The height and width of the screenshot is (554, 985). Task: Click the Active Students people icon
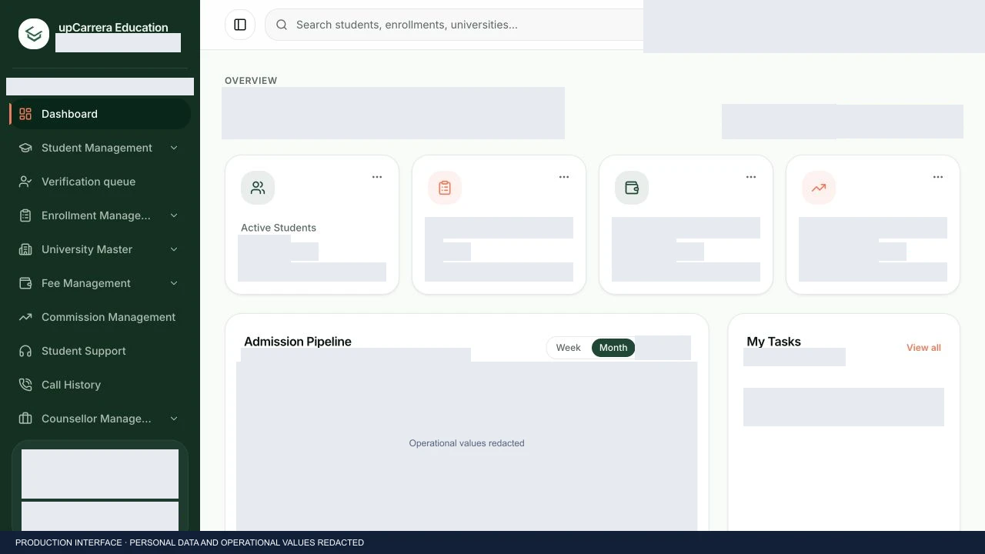pyautogui.click(x=258, y=188)
